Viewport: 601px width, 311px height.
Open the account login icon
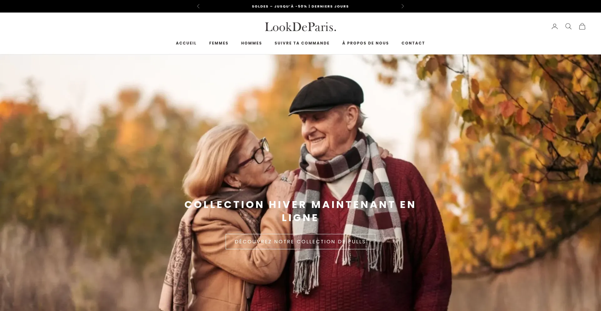(x=555, y=27)
